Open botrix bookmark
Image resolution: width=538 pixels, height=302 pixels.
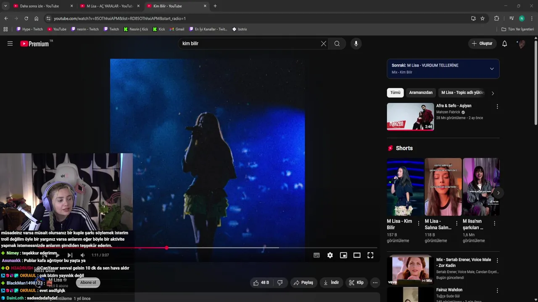[240, 29]
